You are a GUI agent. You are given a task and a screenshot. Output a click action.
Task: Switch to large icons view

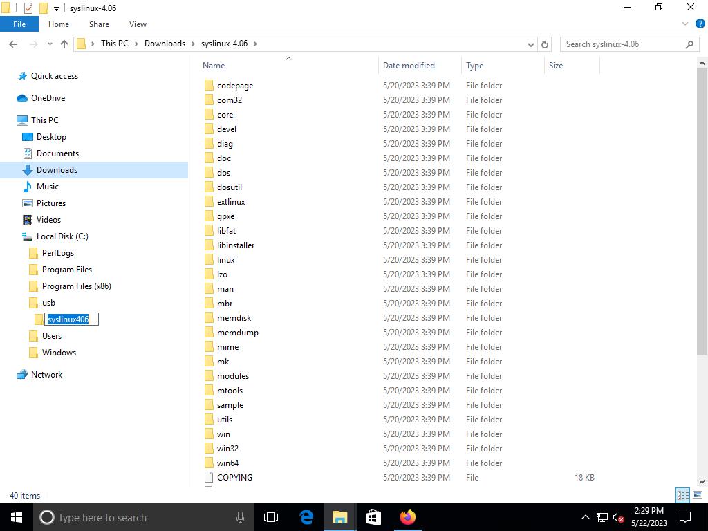click(698, 495)
